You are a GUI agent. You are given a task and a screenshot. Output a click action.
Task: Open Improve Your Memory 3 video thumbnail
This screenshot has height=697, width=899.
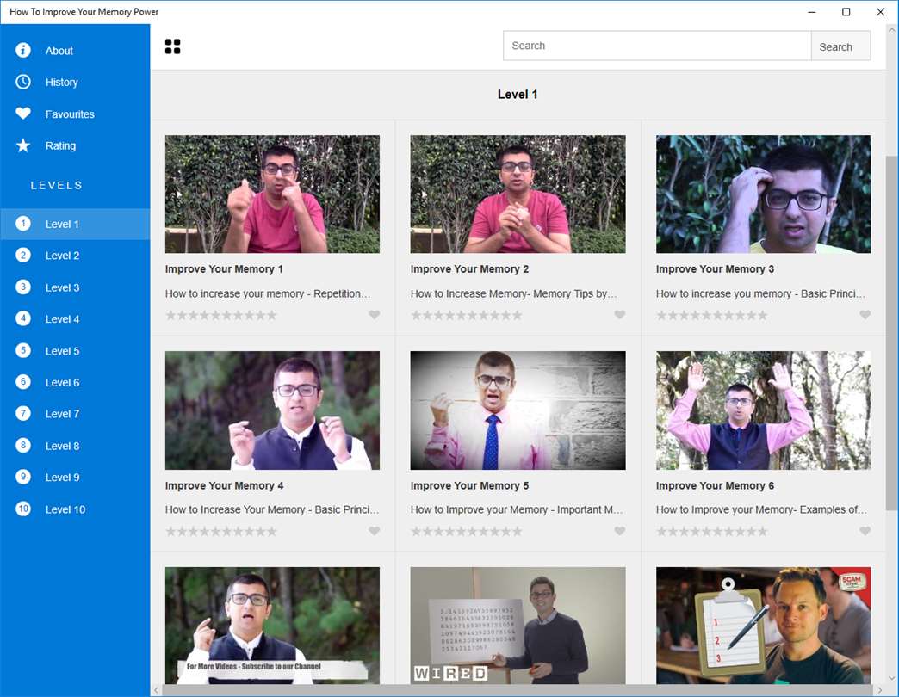tap(763, 194)
